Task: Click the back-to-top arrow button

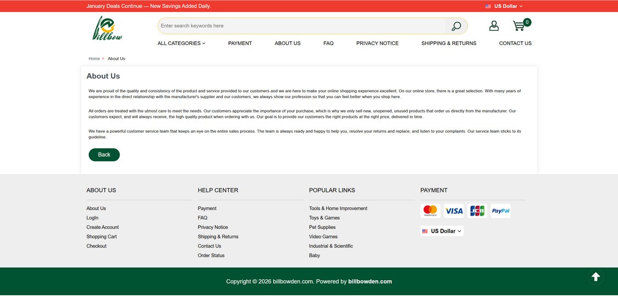Action: 595,277
